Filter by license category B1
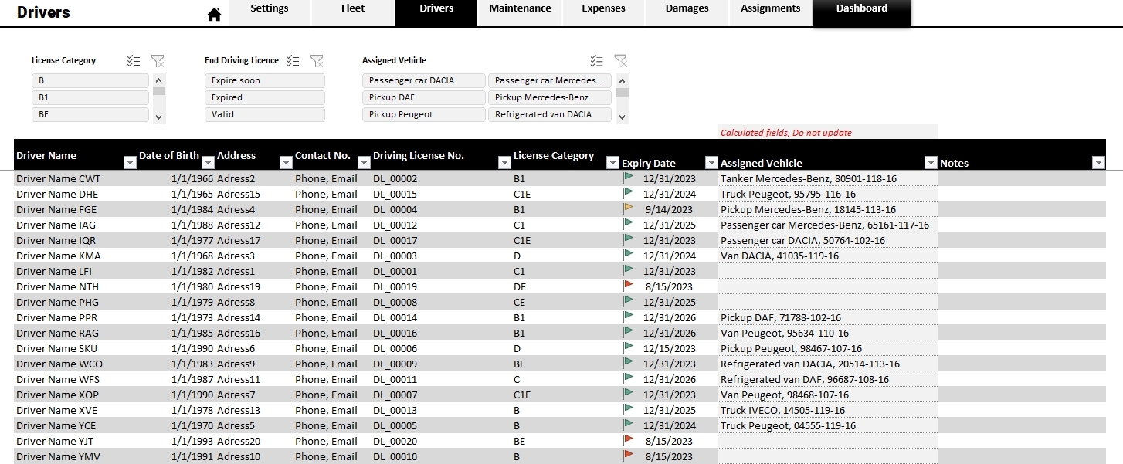This screenshot has height=464, width=1123. coord(90,97)
